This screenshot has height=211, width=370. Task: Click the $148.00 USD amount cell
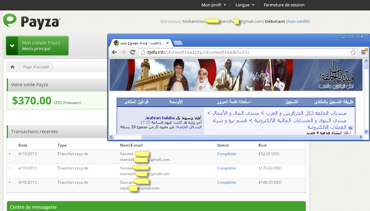[270, 182]
